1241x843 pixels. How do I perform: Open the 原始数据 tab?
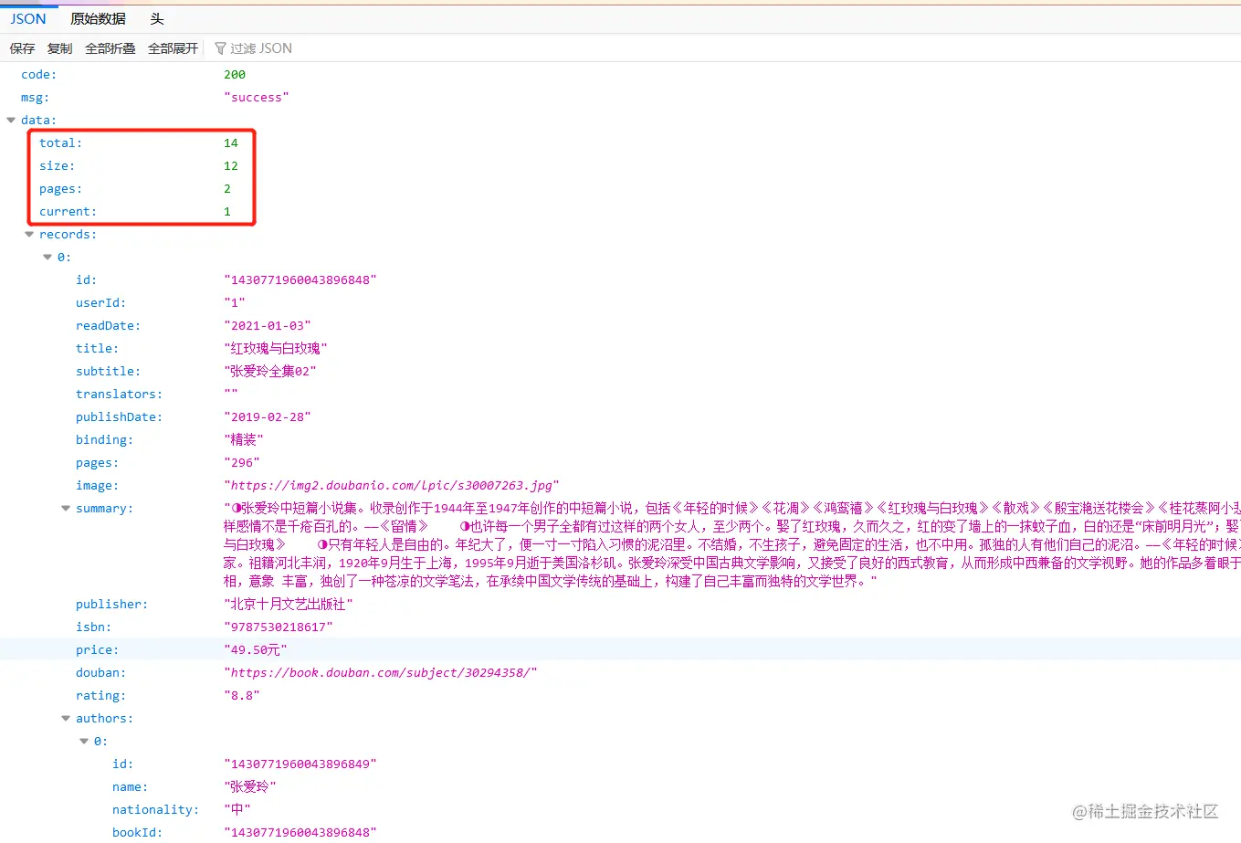pos(98,19)
